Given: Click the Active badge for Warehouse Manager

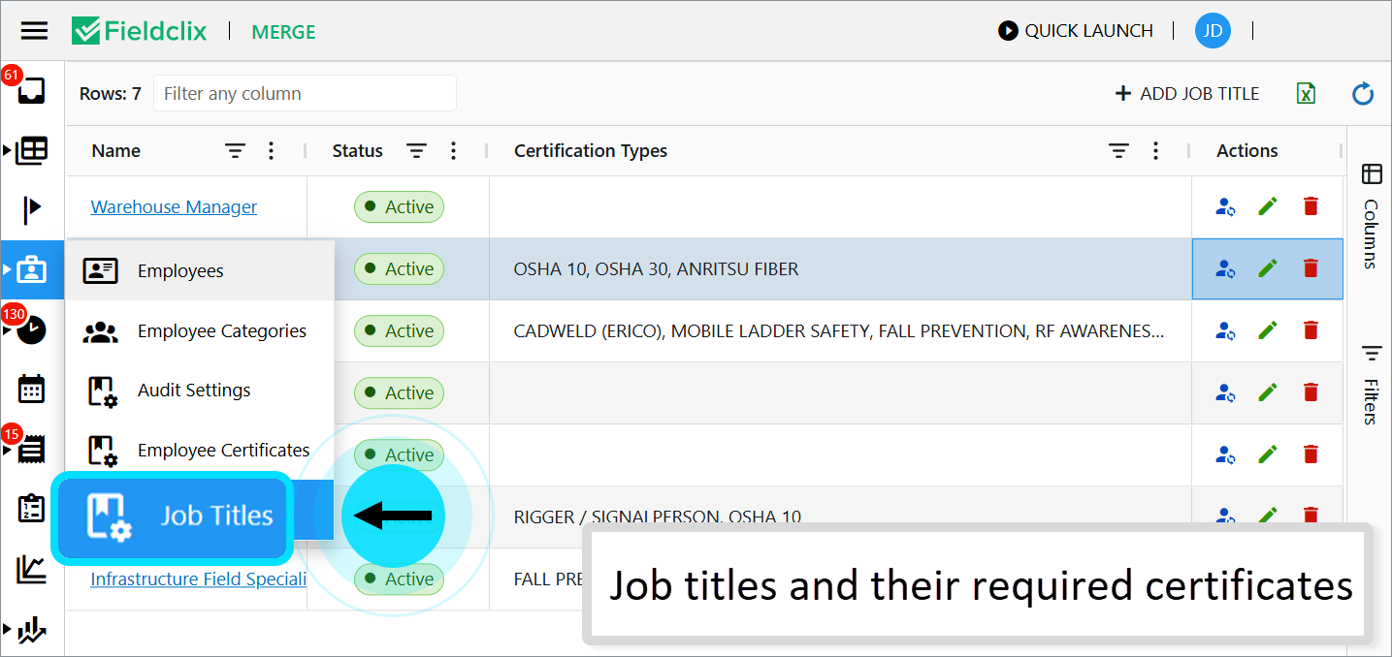Looking at the screenshot, I should [x=399, y=206].
